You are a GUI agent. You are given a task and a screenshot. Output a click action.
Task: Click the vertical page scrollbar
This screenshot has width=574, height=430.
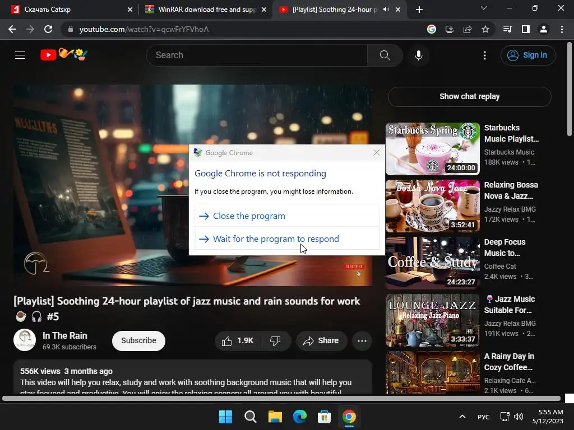click(570, 89)
